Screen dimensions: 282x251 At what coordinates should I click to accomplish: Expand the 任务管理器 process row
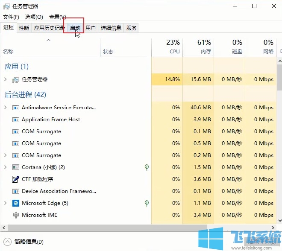tap(6, 79)
